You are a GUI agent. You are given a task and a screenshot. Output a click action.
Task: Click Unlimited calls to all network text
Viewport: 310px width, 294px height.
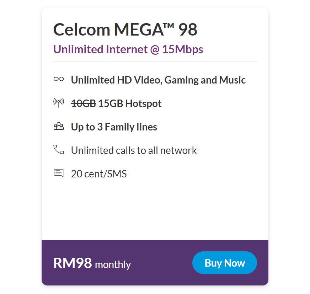(x=134, y=150)
